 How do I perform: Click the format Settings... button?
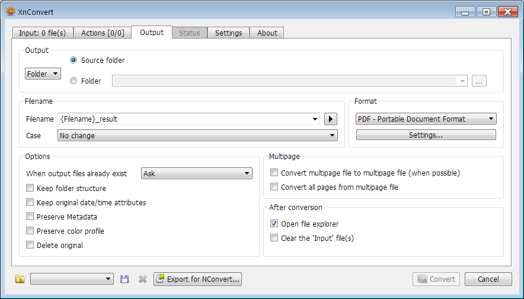[x=426, y=135]
